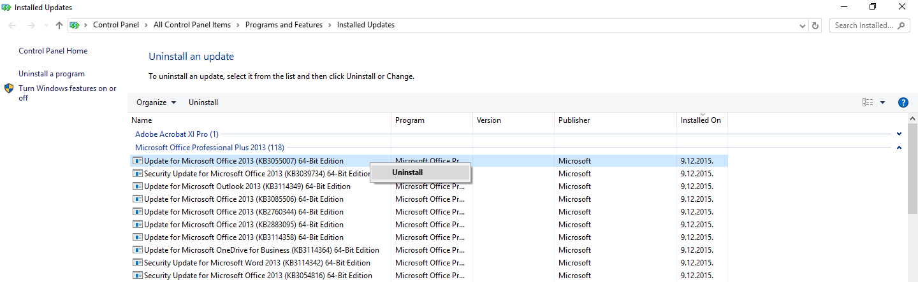Viewport: 918px width, 282px height.
Task: Expand breadcrumb arrow after Control Panel
Action: click(147, 25)
